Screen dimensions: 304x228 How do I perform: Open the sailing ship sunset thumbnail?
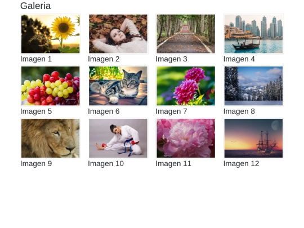coord(253,138)
